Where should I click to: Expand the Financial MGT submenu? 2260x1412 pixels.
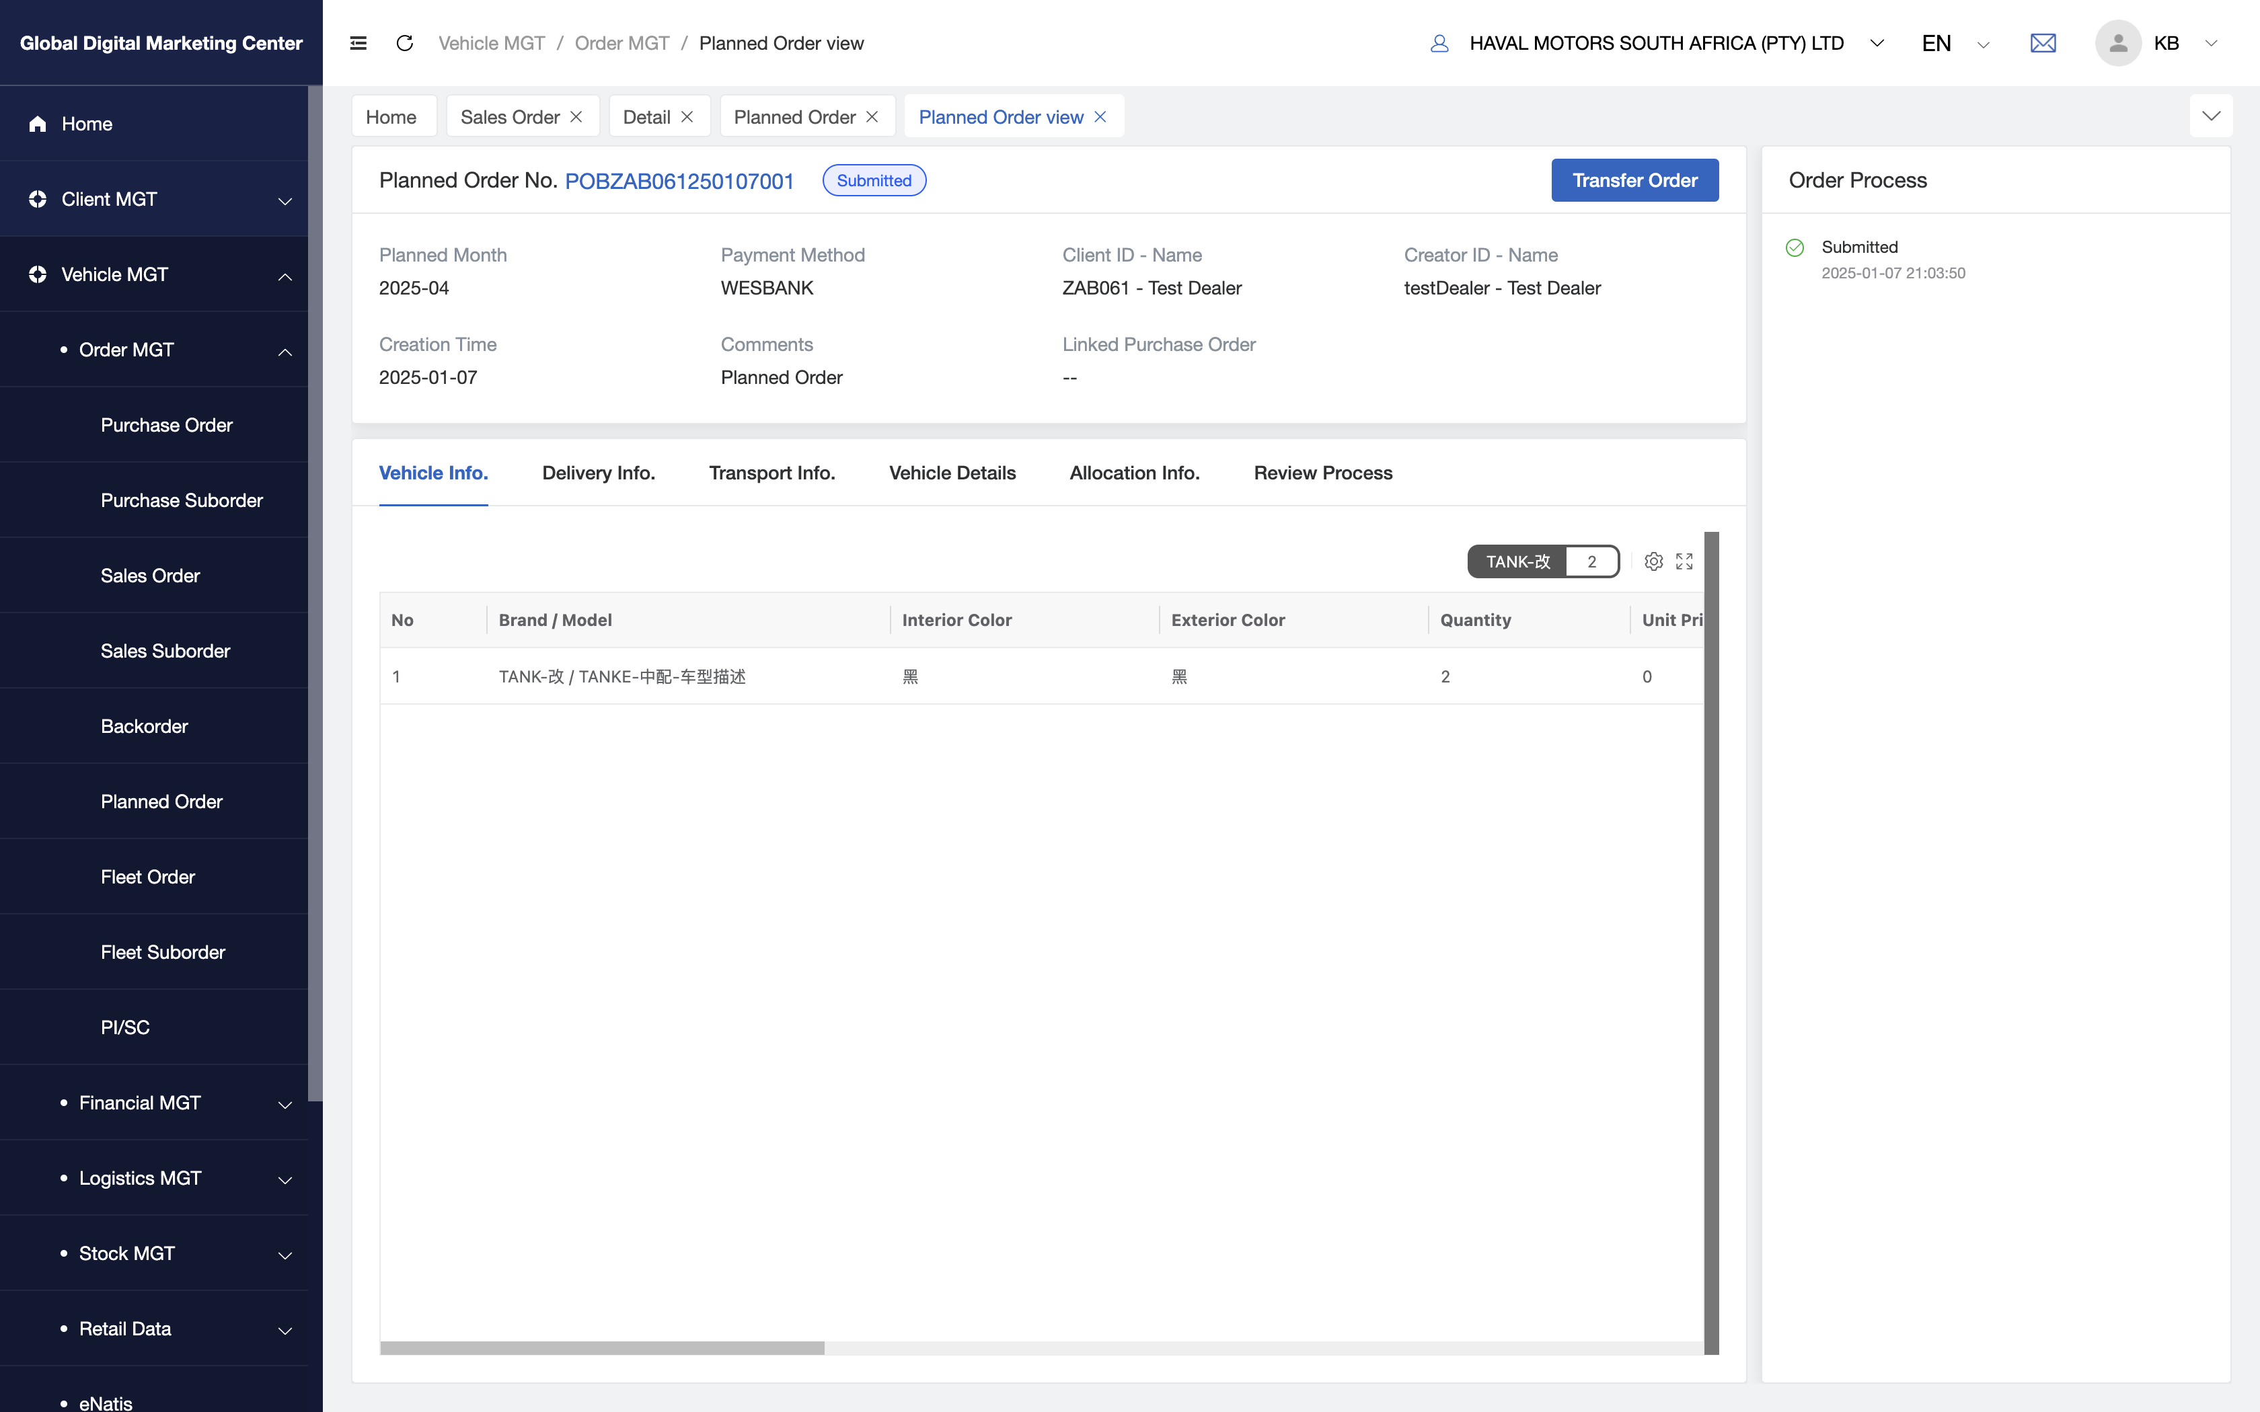pyautogui.click(x=285, y=1104)
